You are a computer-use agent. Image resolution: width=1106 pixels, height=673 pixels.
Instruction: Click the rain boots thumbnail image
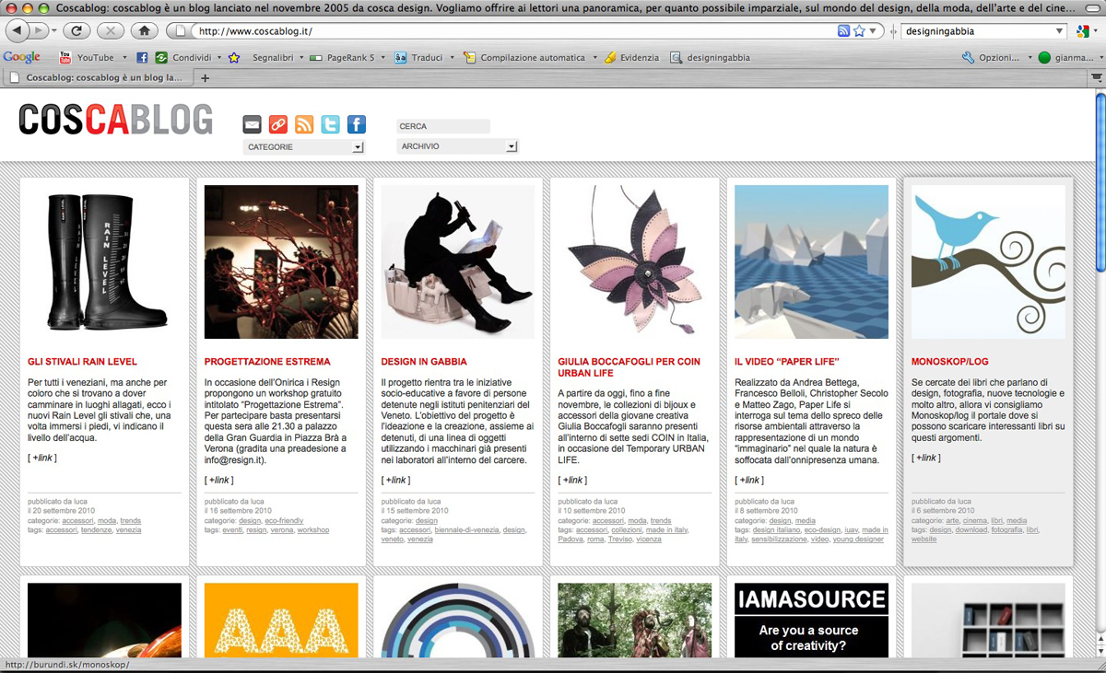click(104, 261)
